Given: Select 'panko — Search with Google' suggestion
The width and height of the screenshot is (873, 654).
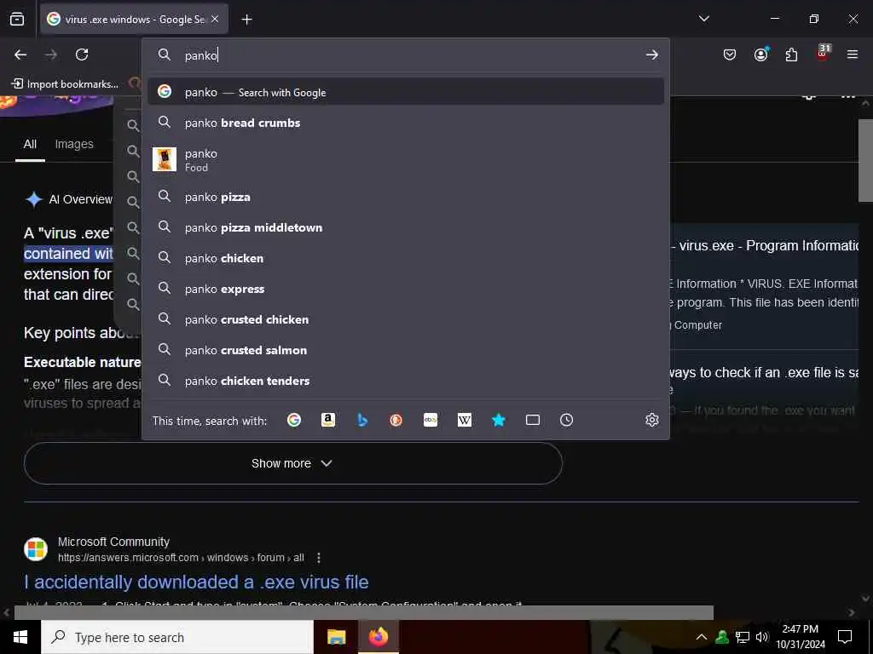Looking at the screenshot, I should 406,92.
